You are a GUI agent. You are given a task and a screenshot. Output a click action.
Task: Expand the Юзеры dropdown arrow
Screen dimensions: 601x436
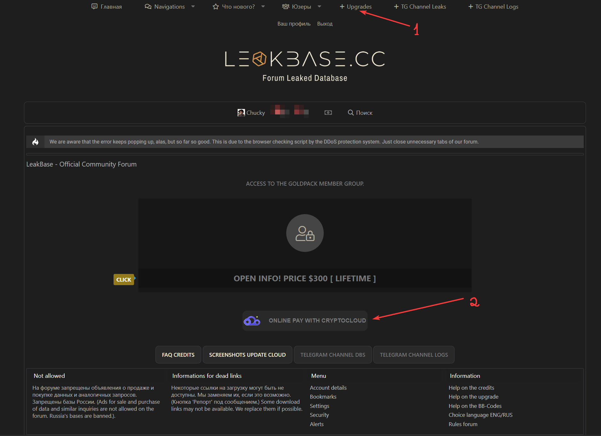[319, 6]
